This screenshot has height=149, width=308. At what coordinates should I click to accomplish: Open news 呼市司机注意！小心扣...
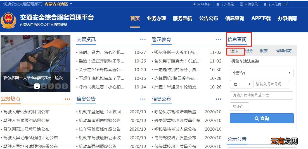[x=101, y=87]
